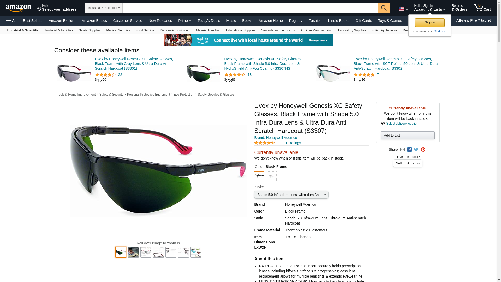Open the Amazon logo home link
501x282 pixels.
click(18, 8)
